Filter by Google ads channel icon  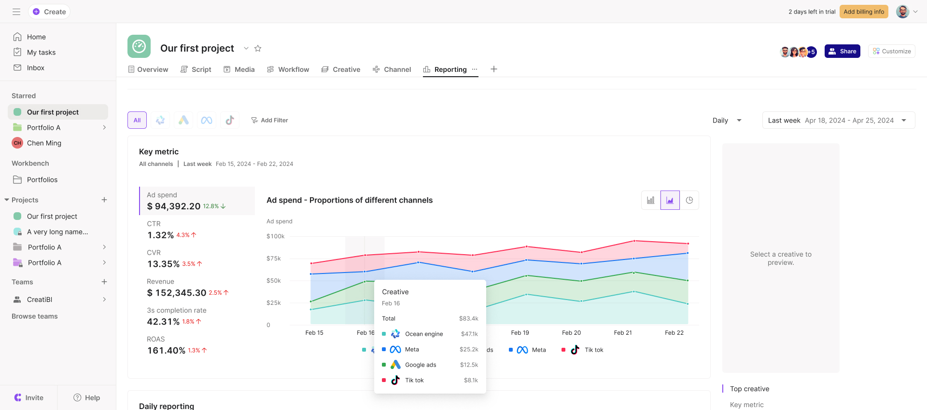tap(183, 120)
